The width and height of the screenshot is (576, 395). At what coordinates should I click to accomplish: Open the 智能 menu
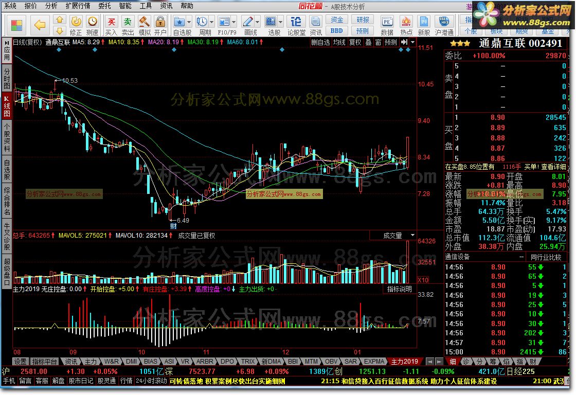click(x=125, y=6)
